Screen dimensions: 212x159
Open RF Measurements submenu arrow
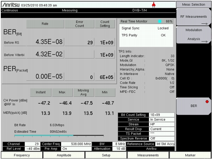205,24
